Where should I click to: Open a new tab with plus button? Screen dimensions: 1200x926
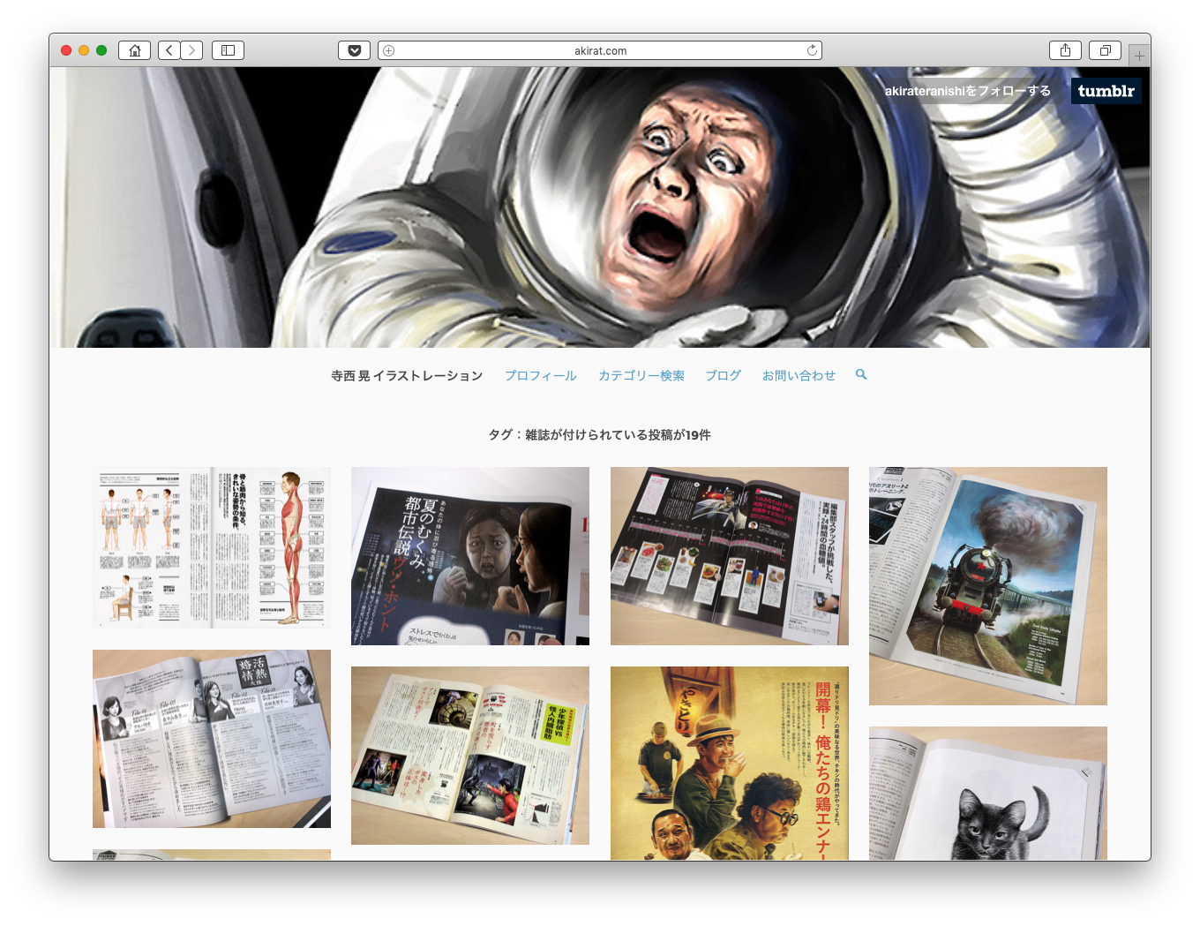[x=1139, y=56]
